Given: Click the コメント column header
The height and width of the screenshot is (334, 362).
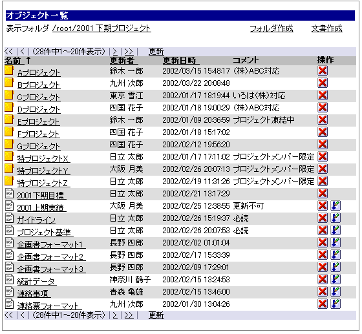Looking at the screenshot, I should coord(246,61).
